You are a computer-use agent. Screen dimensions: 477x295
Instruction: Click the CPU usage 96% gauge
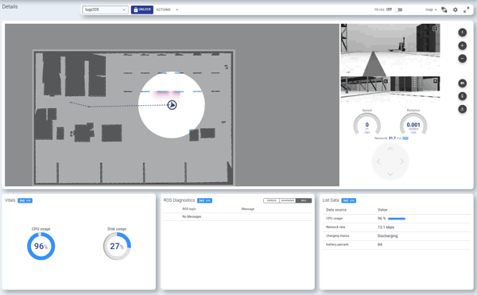coord(41,246)
